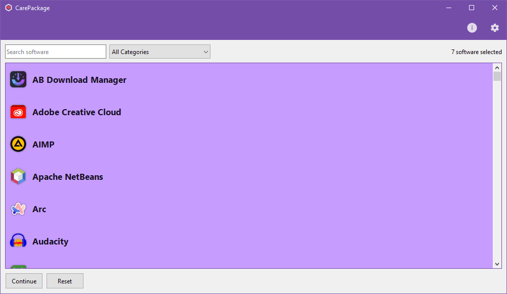Click the scrollbar down arrow
The image size is (507, 294).
(x=497, y=264)
